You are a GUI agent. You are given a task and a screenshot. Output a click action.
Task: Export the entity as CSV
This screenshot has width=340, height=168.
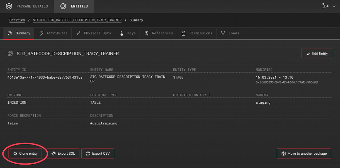(98, 154)
